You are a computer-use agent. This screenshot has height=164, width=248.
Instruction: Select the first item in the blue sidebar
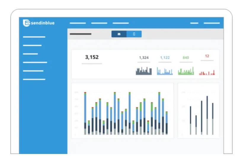click(34, 37)
